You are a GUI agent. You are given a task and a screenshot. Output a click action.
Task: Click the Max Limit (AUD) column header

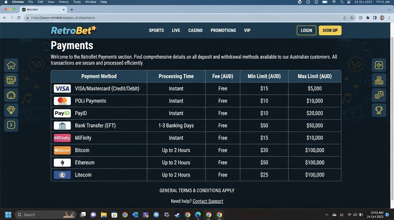315,76
